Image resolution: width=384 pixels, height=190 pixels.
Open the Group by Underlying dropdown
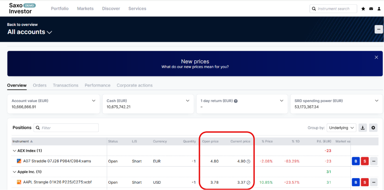(341, 128)
